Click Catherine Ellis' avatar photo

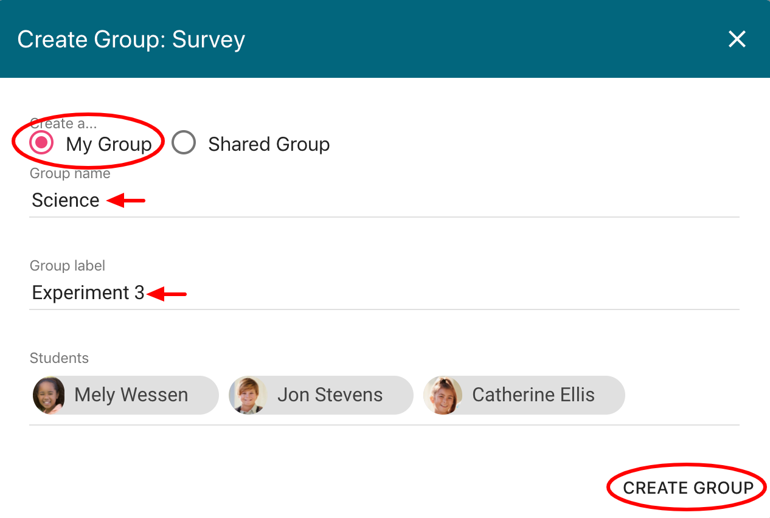pyautogui.click(x=443, y=395)
